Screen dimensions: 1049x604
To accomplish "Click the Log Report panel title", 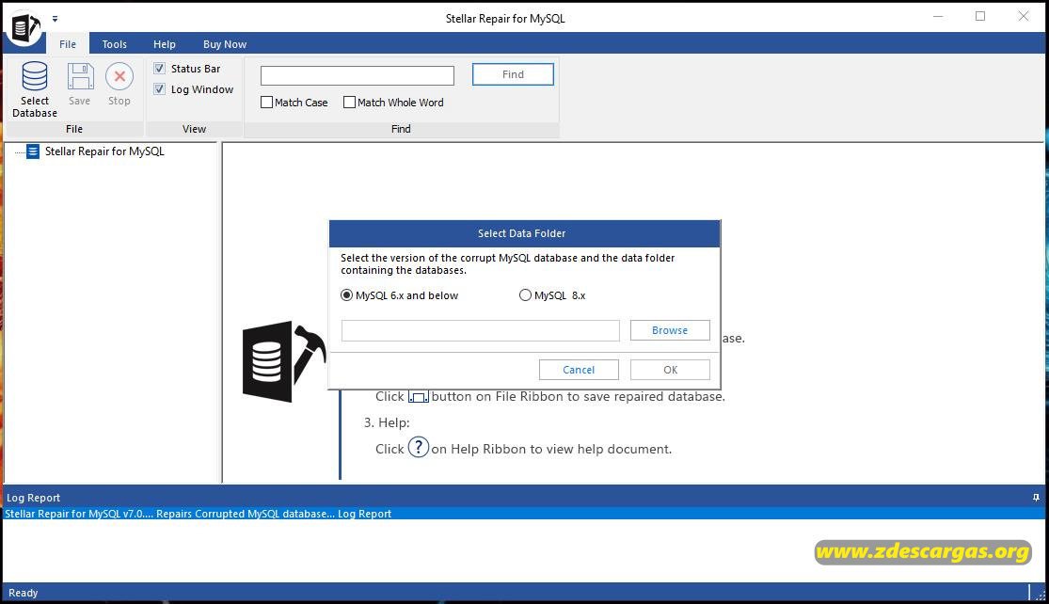I will pyautogui.click(x=34, y=498).
